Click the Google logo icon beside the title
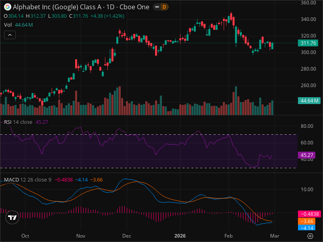This screenshot has height=242, width=323. [x=8, y=7]
